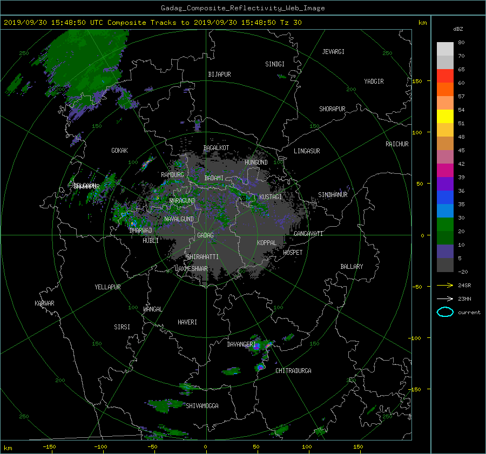486x454 pixels.
Task: Select the RAICHUR label
Action: tap(397, 144)
